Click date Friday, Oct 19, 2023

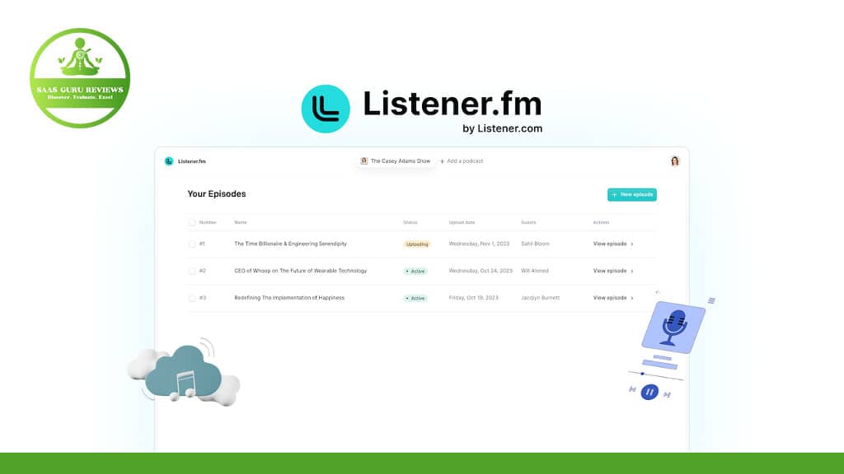click(x=474, y=298)
